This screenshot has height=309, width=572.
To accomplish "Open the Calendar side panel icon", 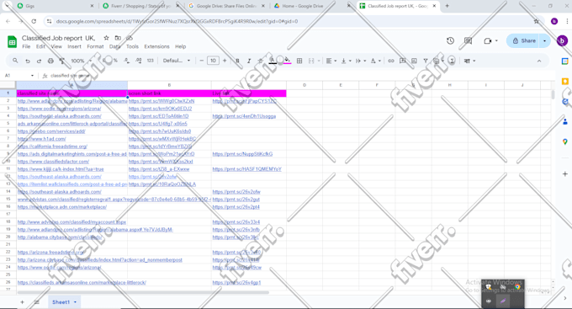I will click(x=565, y=61).
